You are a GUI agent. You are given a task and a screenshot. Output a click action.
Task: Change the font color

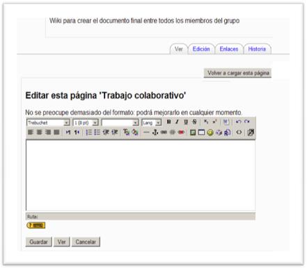point(126,132)
